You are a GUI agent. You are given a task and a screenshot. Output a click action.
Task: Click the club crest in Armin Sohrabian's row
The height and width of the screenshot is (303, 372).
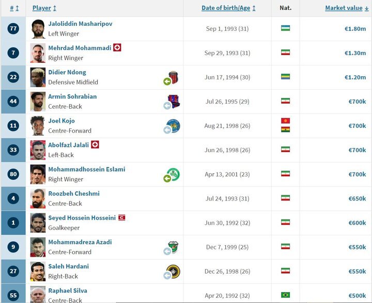click(x=174, y=102)
